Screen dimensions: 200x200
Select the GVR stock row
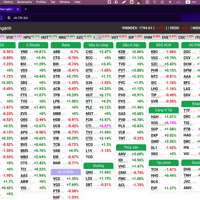[x=164, y=101]
